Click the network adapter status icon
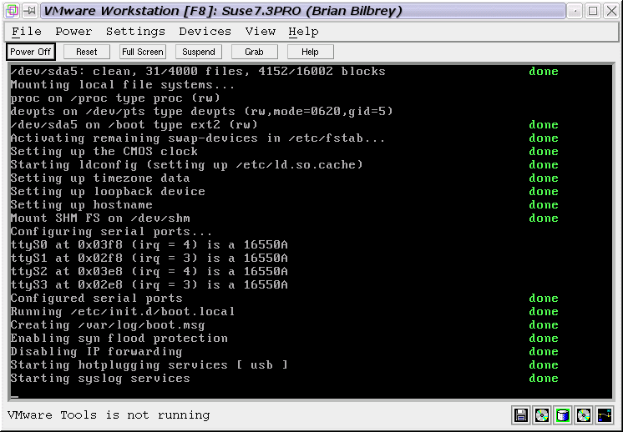 coord(605,415)
